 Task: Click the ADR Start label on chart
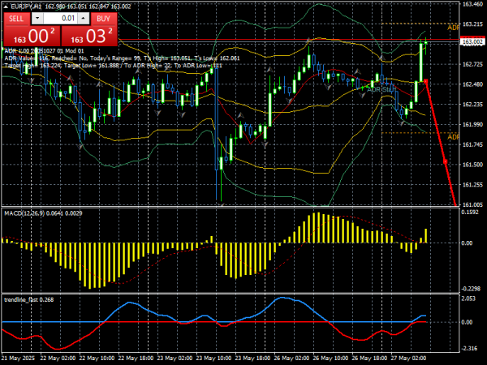381,90
